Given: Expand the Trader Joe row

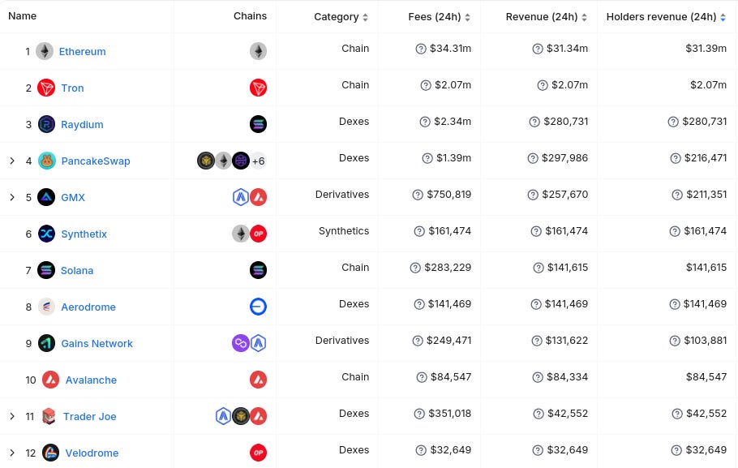Looking at the screenshot, I should [12, 416].
